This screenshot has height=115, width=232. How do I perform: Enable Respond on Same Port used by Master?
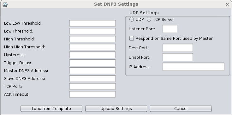[x=132, y=38]
